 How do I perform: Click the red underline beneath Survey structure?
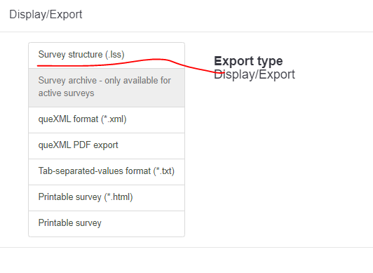click(x=102, y=62)
